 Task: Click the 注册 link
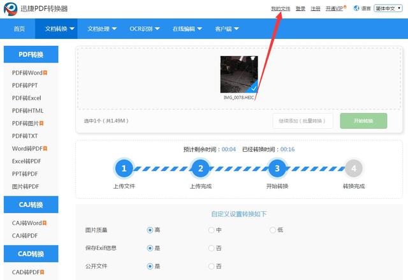(x=316, y=8)
